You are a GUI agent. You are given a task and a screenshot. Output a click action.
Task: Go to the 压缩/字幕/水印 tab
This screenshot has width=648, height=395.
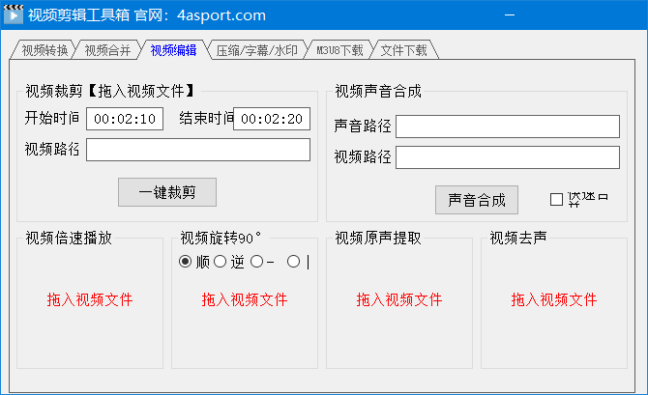(x=256, y=50)
